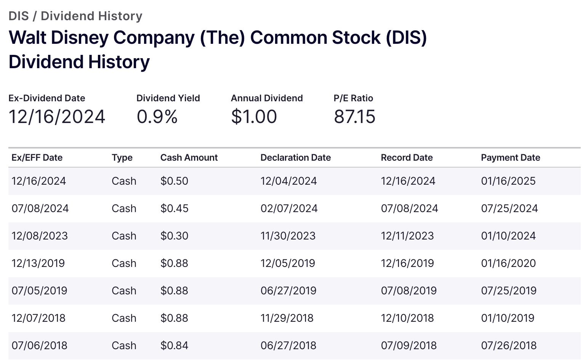The width and height of the screenshot is (583, 361).
Task: Click the Payment Date column header
Action: 511,158
